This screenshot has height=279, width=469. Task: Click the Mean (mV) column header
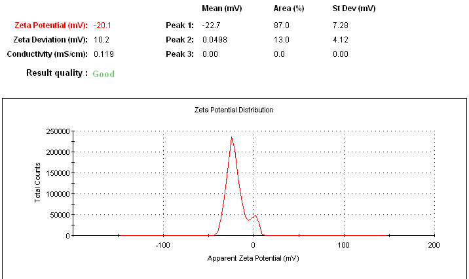[223, 9]
